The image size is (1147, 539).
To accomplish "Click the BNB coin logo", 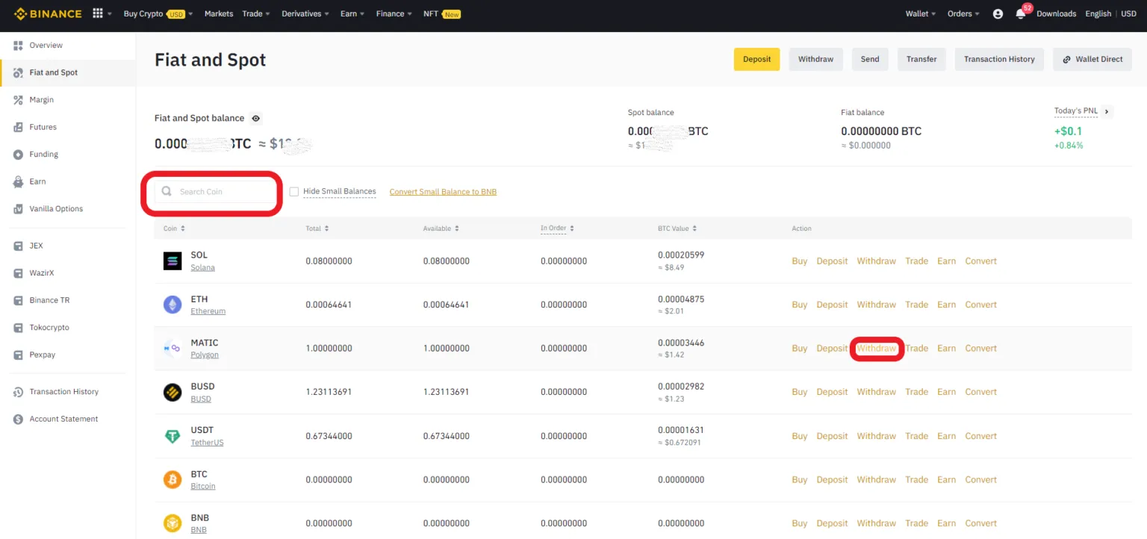I will (172, 523).
